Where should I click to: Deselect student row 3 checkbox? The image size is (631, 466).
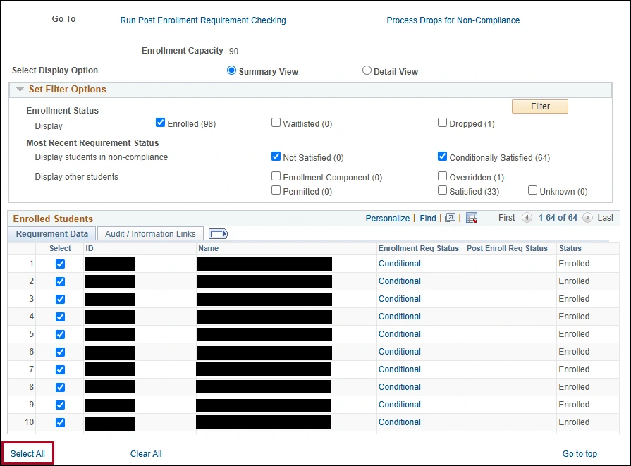pos(60,300)
